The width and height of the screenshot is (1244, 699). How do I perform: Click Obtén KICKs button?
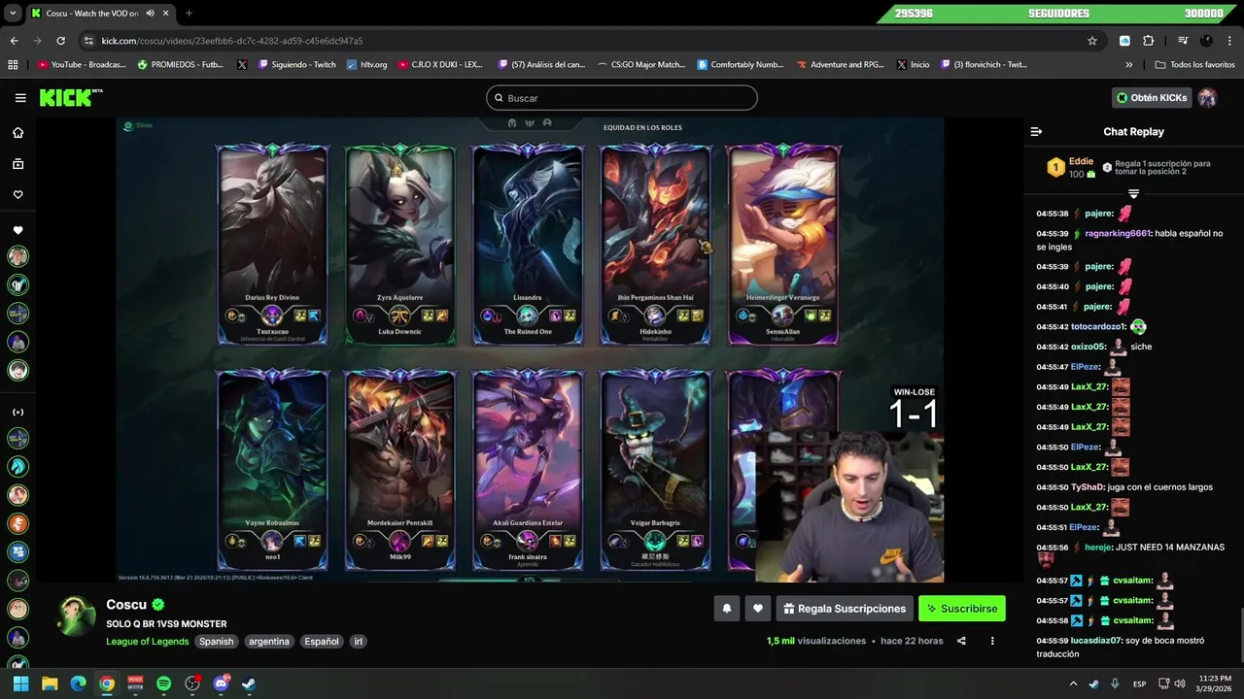1152,98
